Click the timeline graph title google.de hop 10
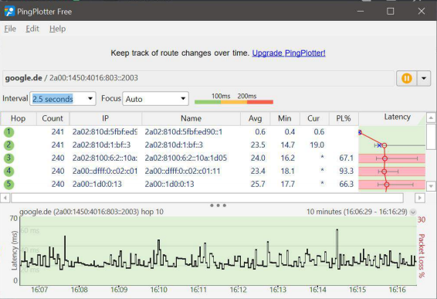 click(91, 212)
